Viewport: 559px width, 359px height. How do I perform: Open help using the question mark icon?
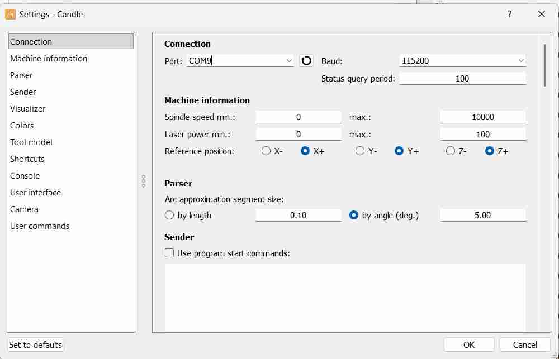[509, 14]
